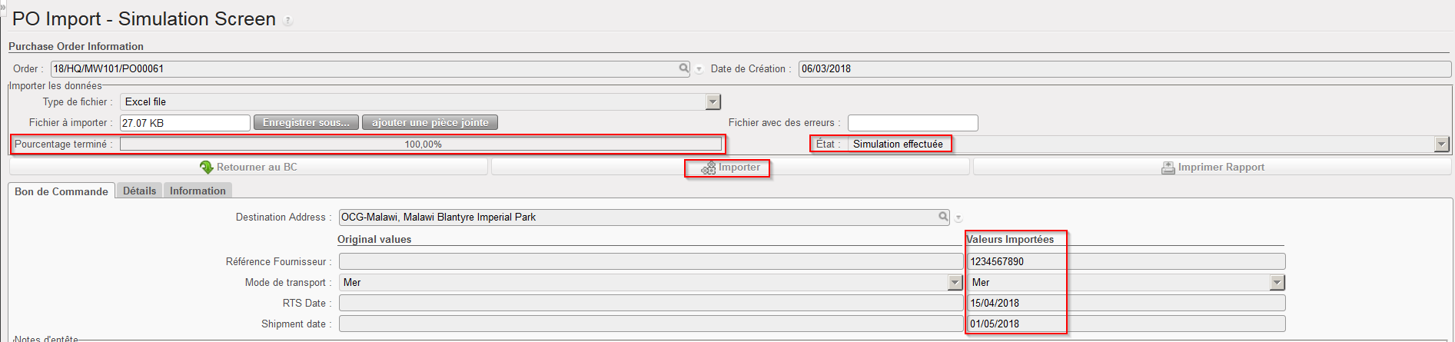The image size is (1455, 342).
Task: Switch to the Bon de Commande tab
Action: click(61, 191)
